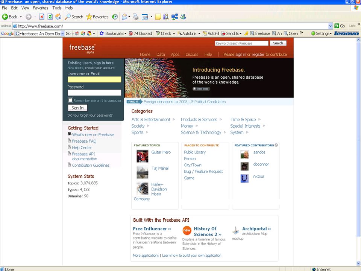
Task: Open the Foreign donations Find It link
Action: 184,102
